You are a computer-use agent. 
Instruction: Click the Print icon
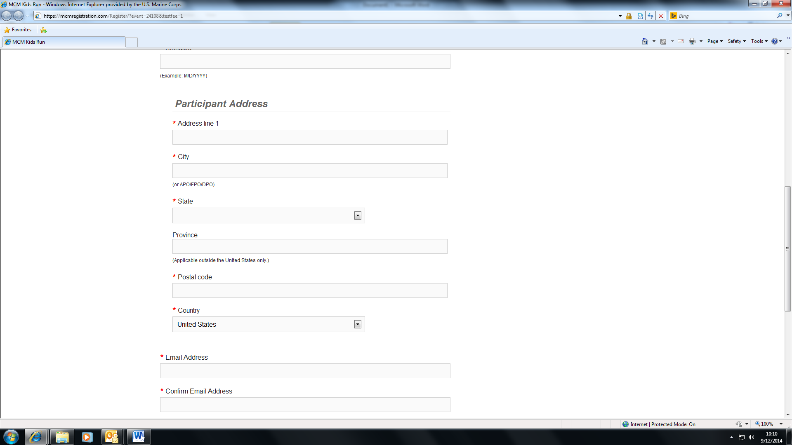point(692,41)
